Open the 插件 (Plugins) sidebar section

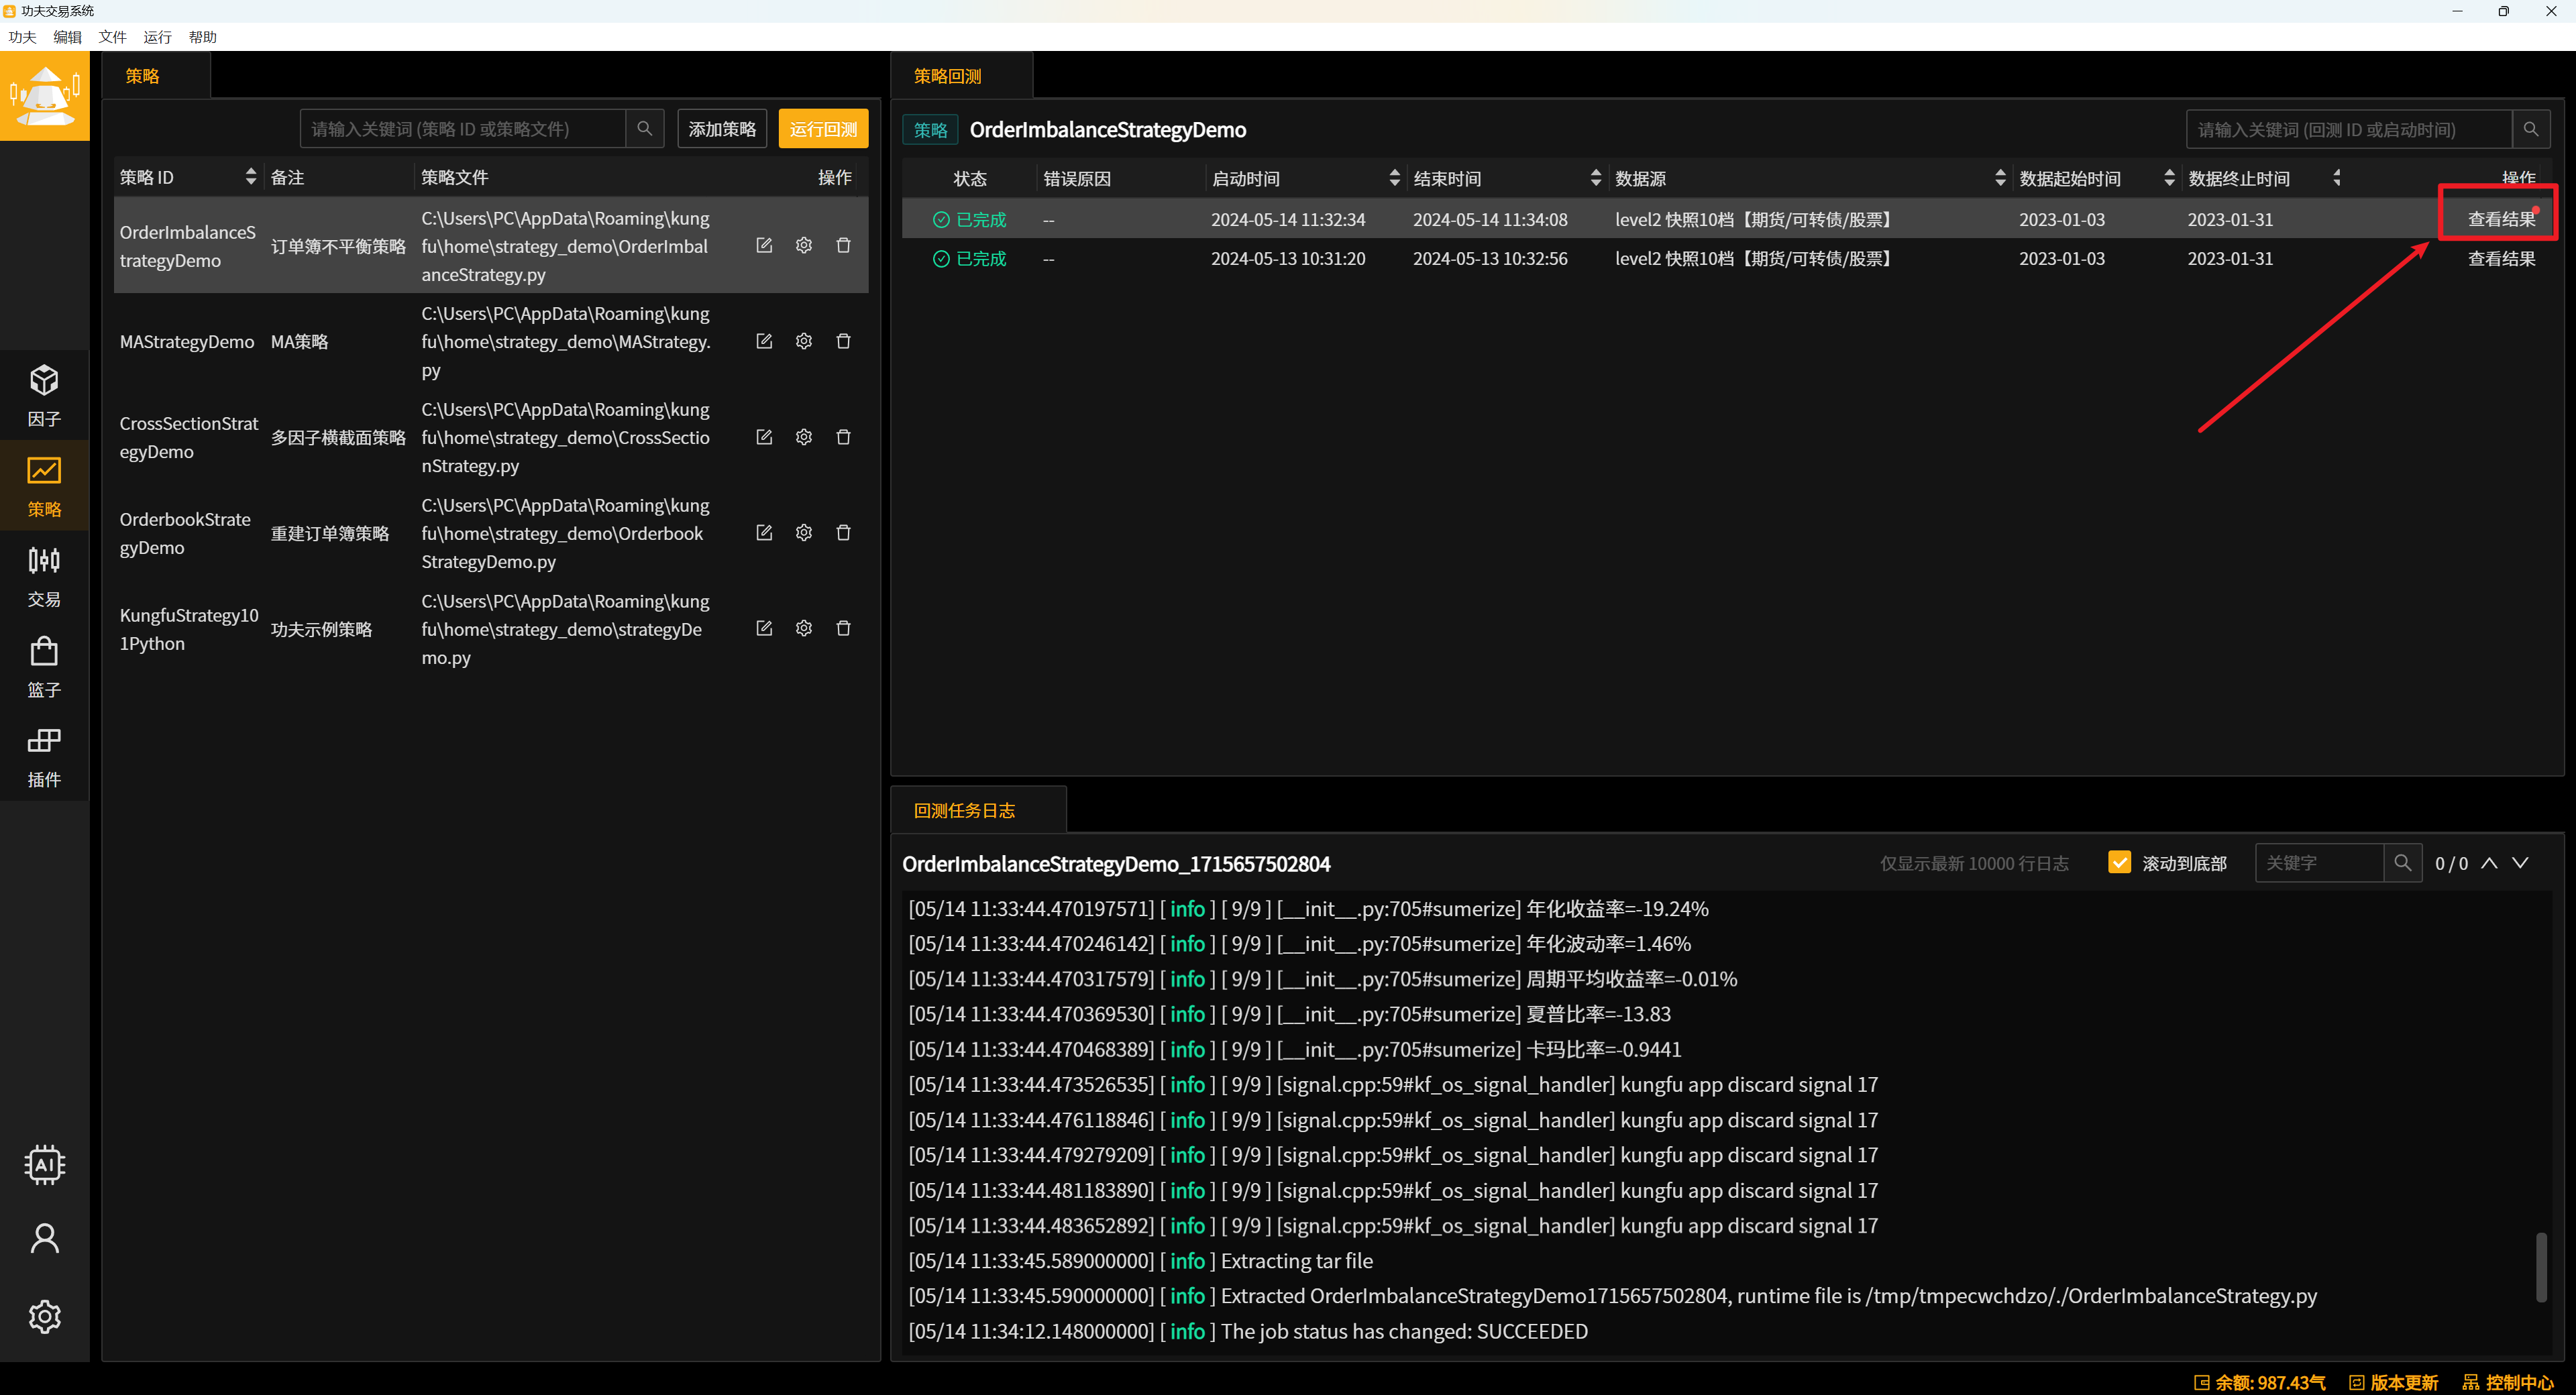[x=44, y=756]
